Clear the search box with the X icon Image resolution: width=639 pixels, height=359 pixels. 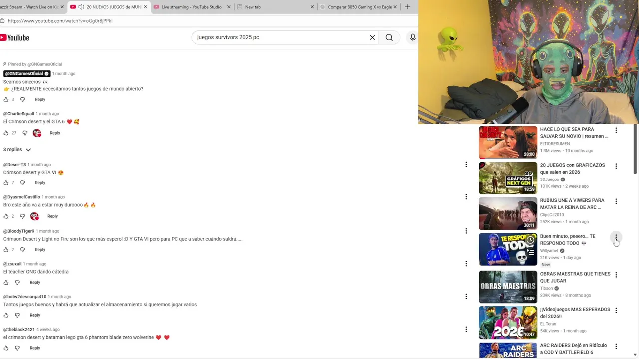pyautogui.click(x=372, y=37)
